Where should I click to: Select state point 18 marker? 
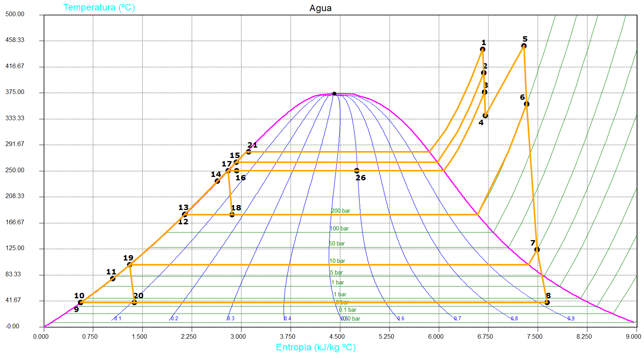pyautogui.click(x=232, y=215)
